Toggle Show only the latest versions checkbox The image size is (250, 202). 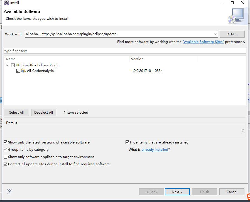[x=5, y=142]
